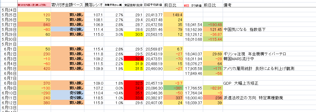
Task: Select the Nikkei close value 20,407.08
Action: pos(154,102)
